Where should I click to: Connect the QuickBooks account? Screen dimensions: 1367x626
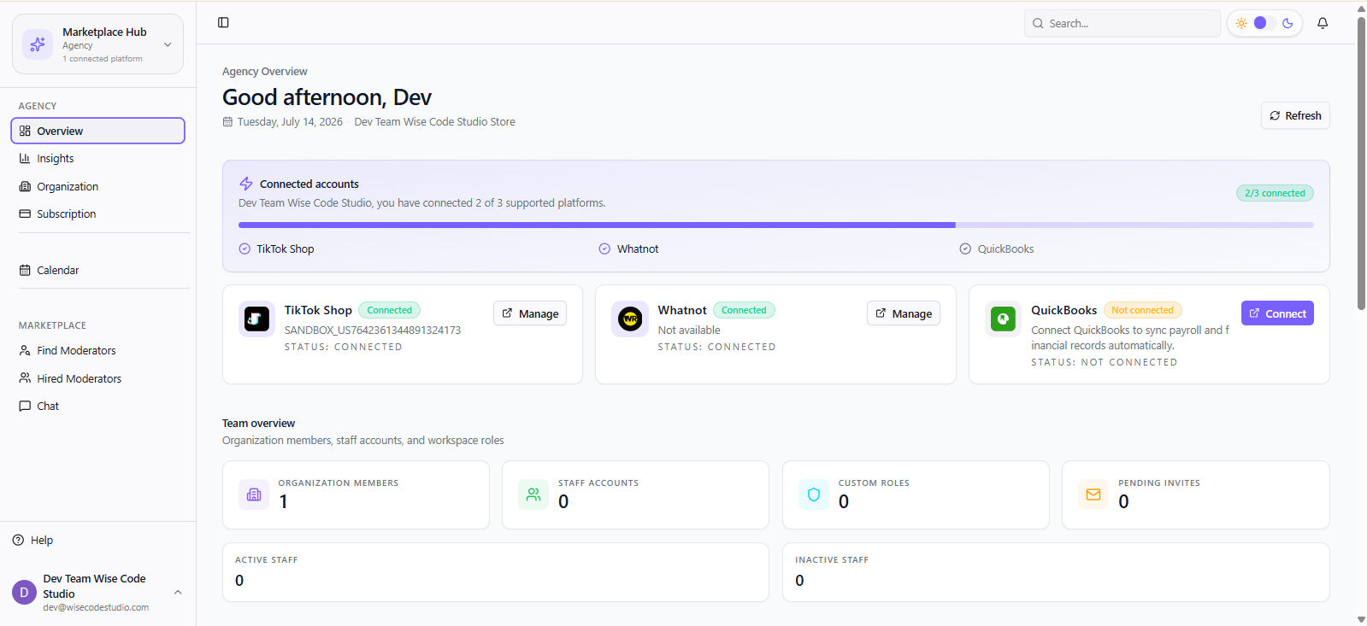pos(1277,313)
